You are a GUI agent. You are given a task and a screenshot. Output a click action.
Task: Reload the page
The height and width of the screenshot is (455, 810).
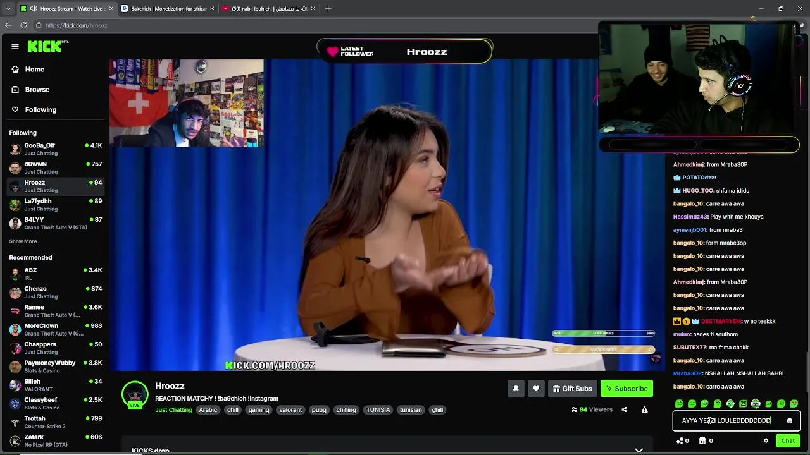pos(23,25)
